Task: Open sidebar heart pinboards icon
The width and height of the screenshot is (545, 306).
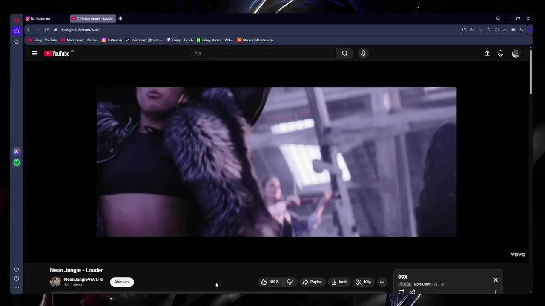Action: (x=17, y=269)
